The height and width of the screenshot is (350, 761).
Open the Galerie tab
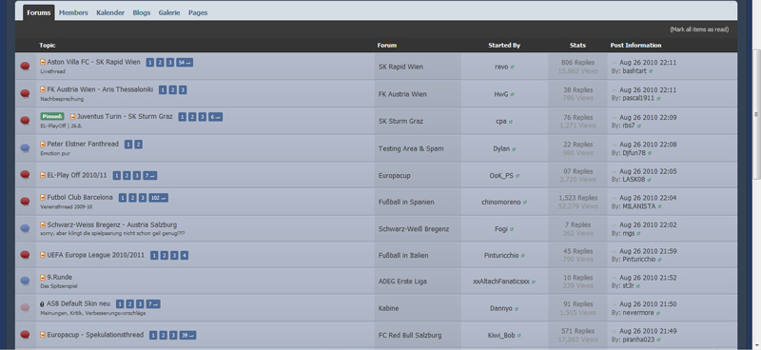tap(169, 12)
